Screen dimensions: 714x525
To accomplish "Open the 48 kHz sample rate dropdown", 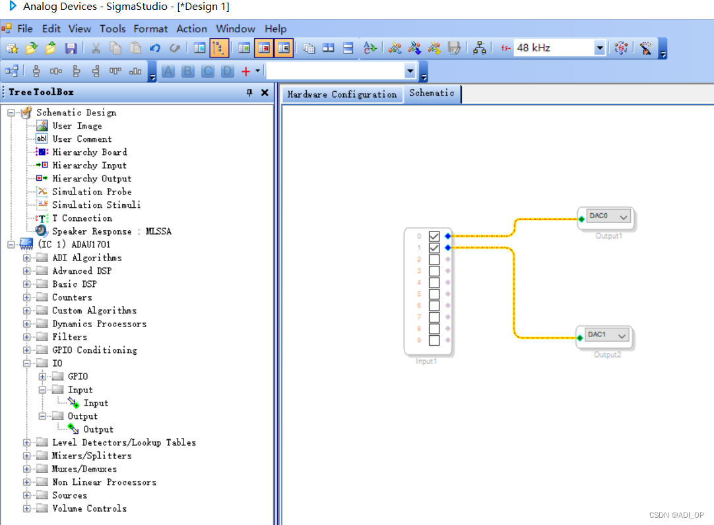I will (x=600, y=47).
